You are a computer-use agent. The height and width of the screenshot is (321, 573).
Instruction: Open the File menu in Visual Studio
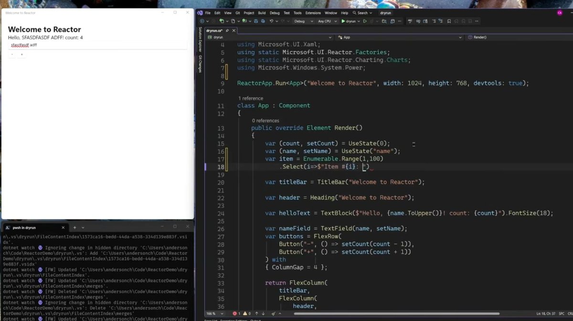click(x=208, y=13)
